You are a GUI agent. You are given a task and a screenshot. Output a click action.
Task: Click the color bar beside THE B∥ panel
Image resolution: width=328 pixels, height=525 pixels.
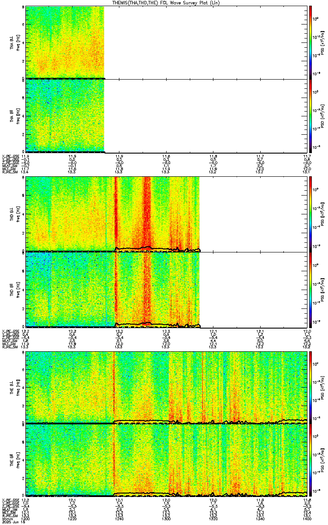pyautogui.click(x=311, y=460)
